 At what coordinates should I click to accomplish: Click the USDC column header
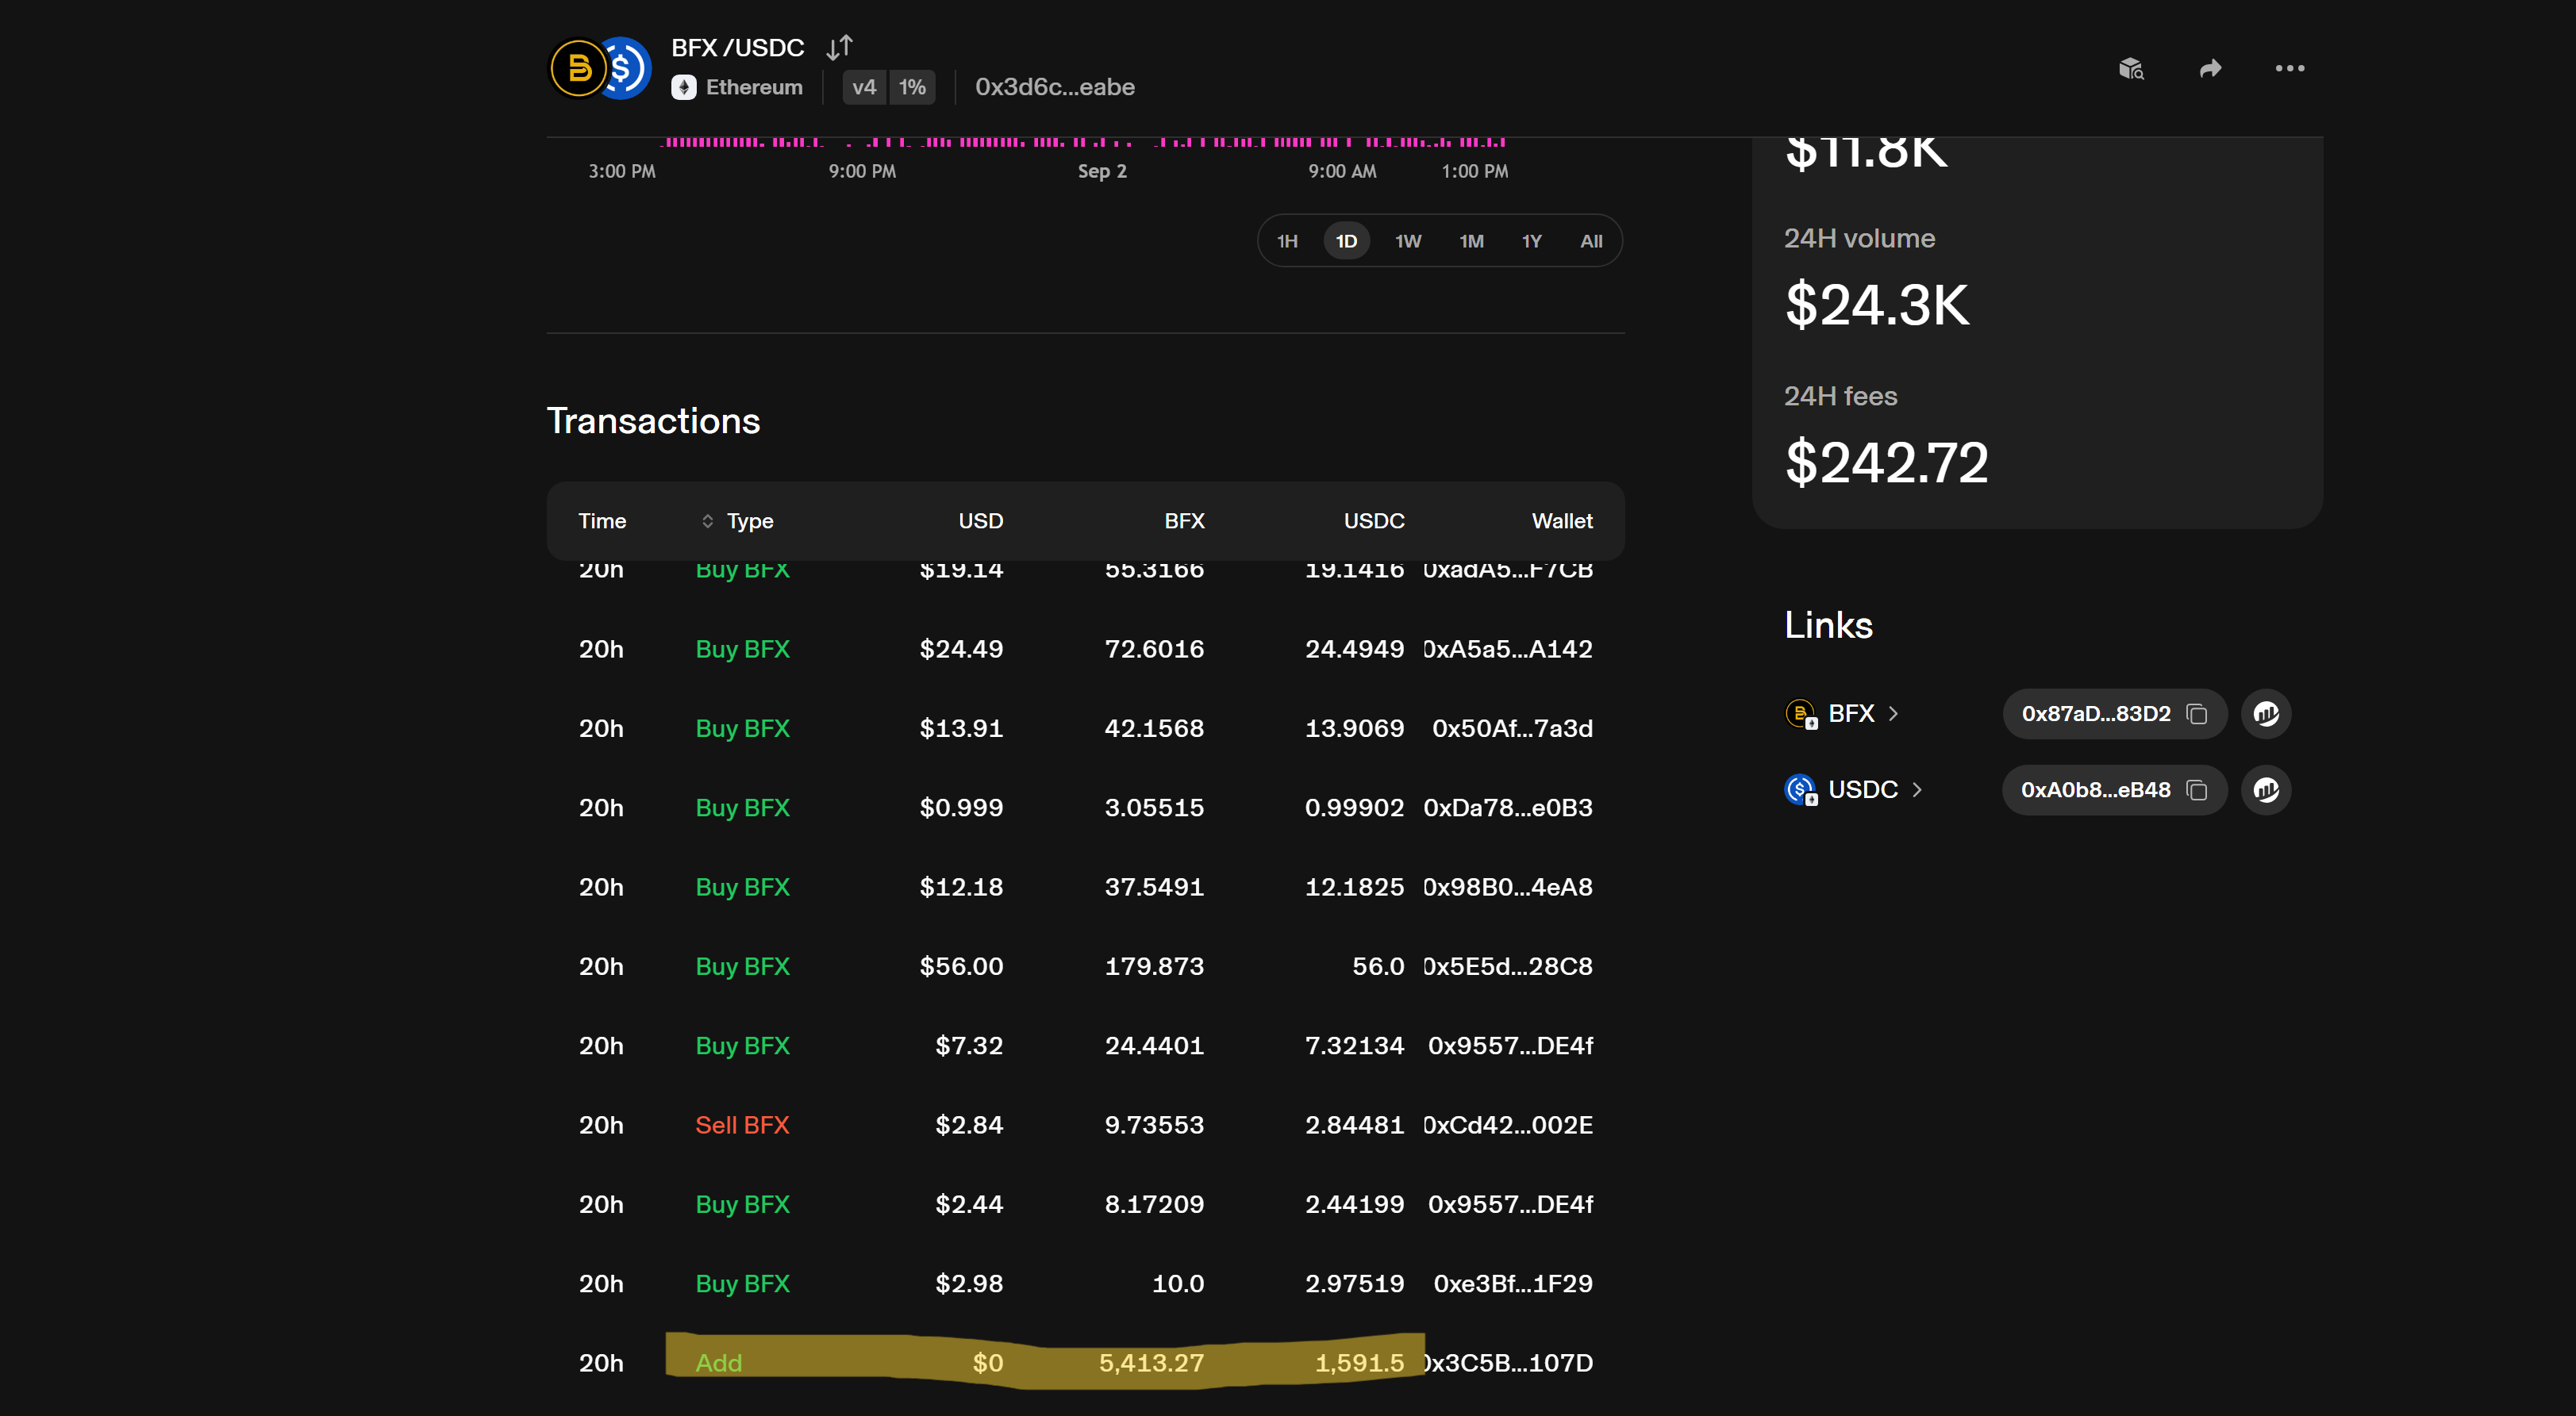pos(1374,522)
